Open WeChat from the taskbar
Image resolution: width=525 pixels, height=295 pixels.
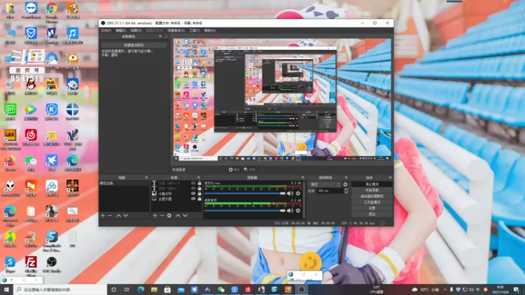tap(221, 290)
